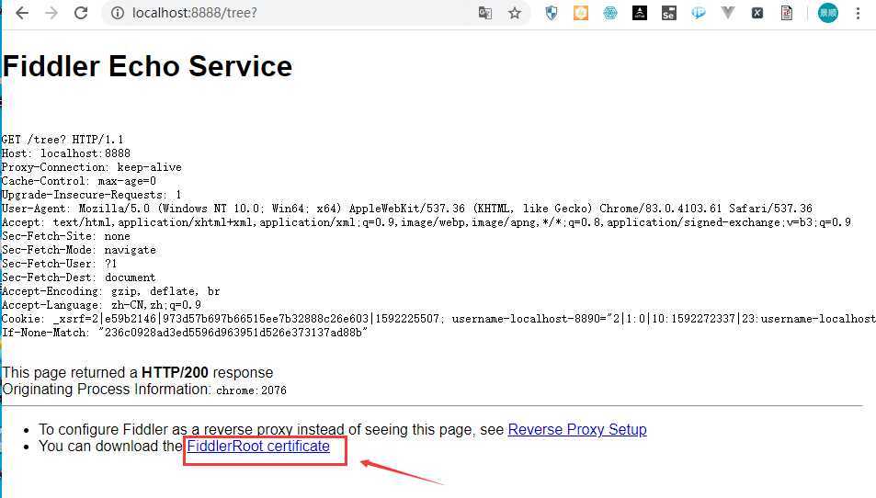Screen dimensions: 876x498
Task: Click the 'Accept: text/html' header line
Action: [427, 222]
